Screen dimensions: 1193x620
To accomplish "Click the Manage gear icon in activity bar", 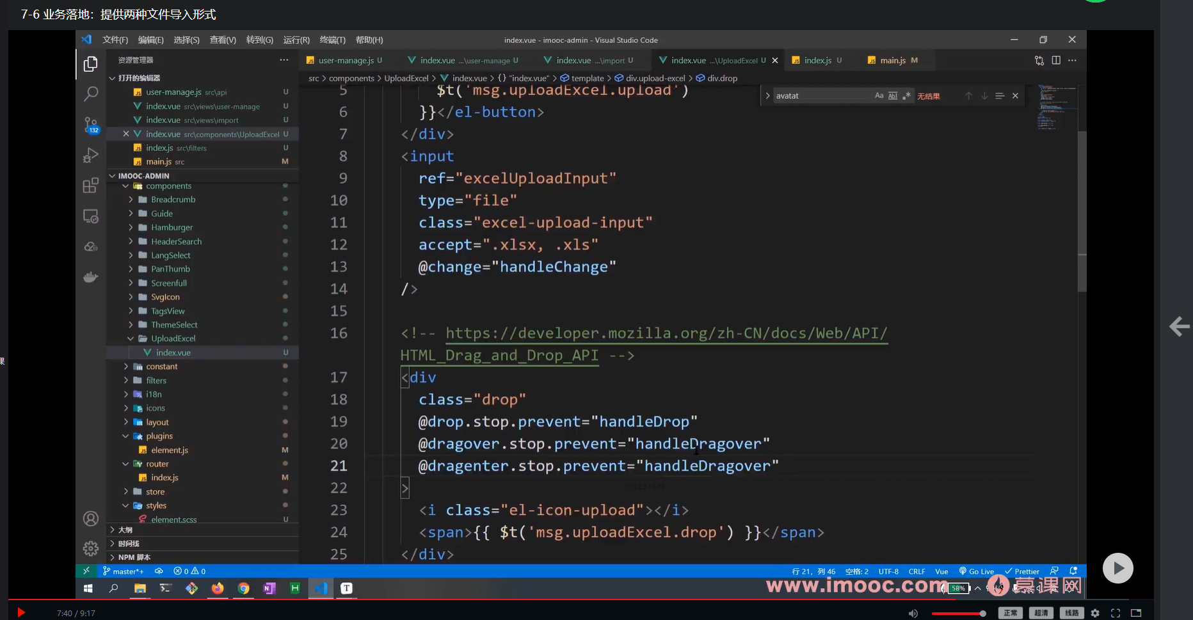I will 91,548.
